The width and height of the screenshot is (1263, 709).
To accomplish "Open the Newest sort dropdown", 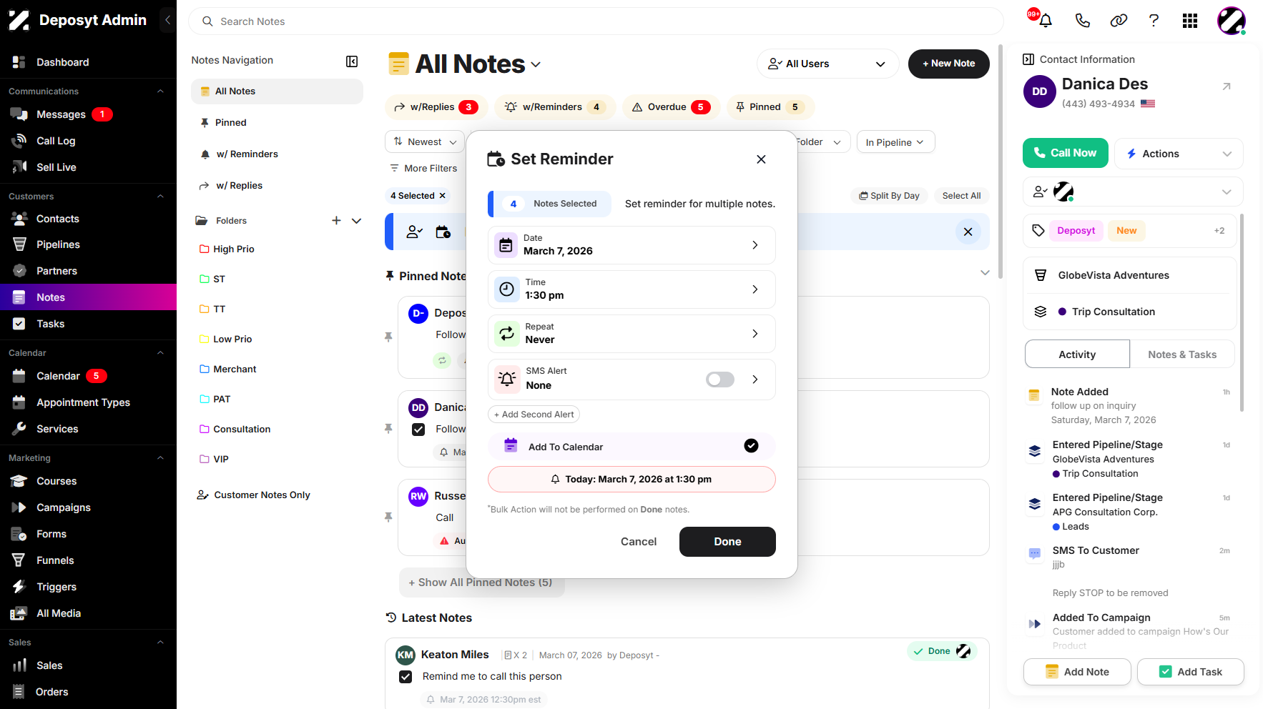I will (425, 142).
